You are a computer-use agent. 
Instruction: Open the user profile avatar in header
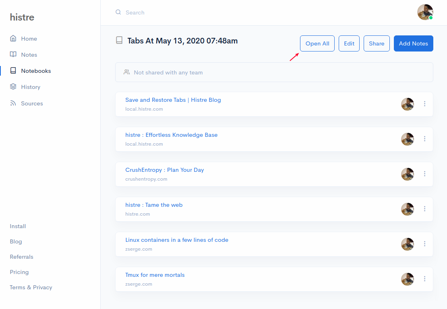[425, 12]
